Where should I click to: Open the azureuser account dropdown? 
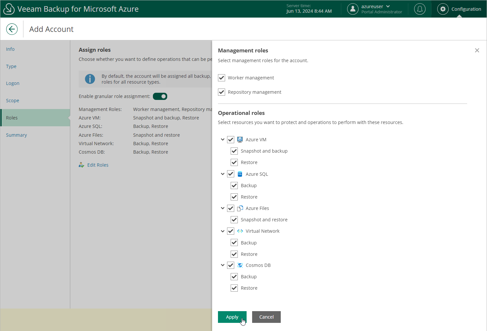[x=388, y=7]
